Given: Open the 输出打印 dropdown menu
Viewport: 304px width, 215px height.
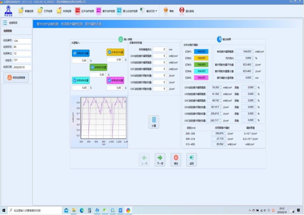Looking at the screenshot, I should 151,11.
